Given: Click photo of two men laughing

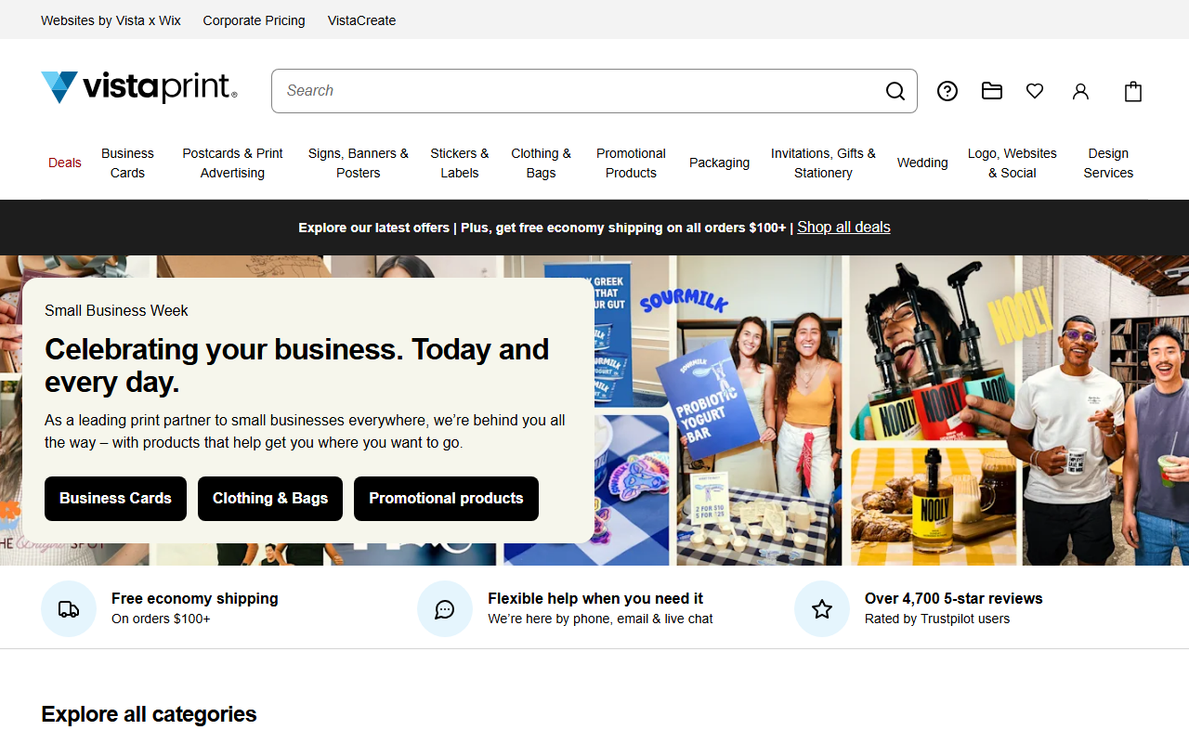Looking at the screenshot, I should tap(1105, 411).
